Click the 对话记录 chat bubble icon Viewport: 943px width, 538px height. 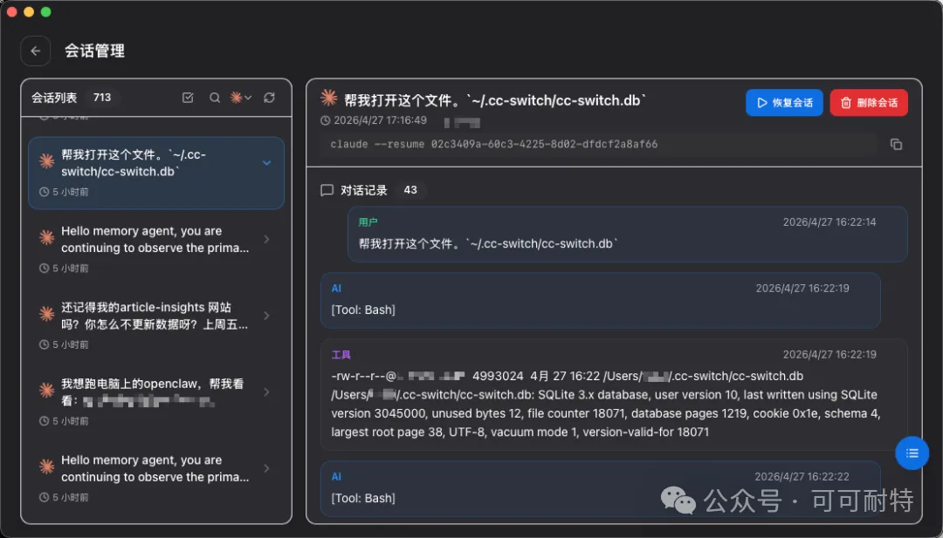click(x=327, y=190)
